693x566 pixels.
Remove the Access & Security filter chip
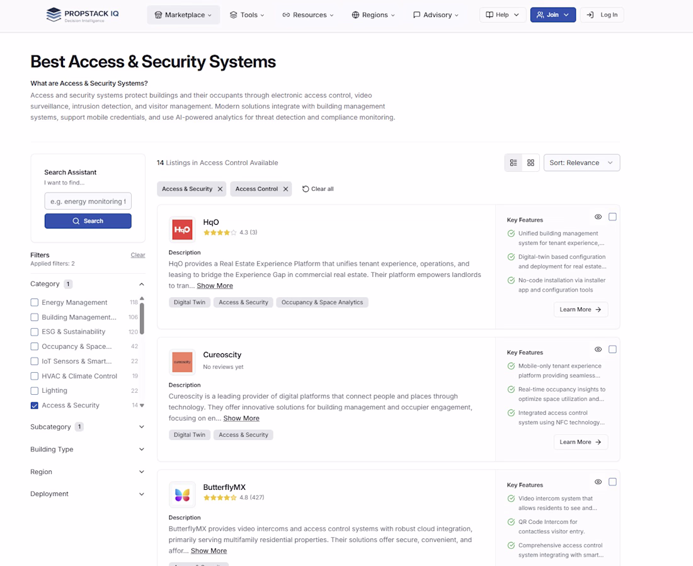[x=220, y=189]
